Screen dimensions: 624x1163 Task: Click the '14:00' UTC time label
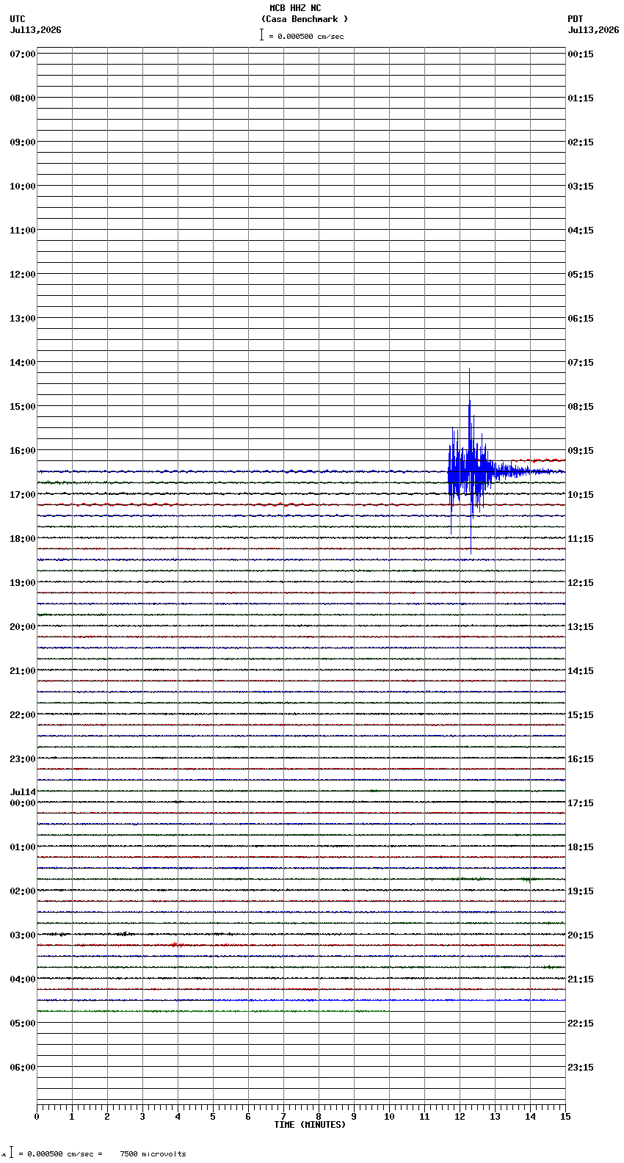(23, 363)
